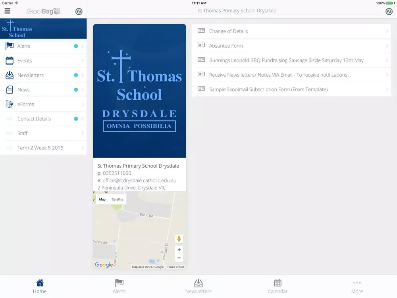Tap the Google logo on the map

pyautogui.click(x=104, y=265)
